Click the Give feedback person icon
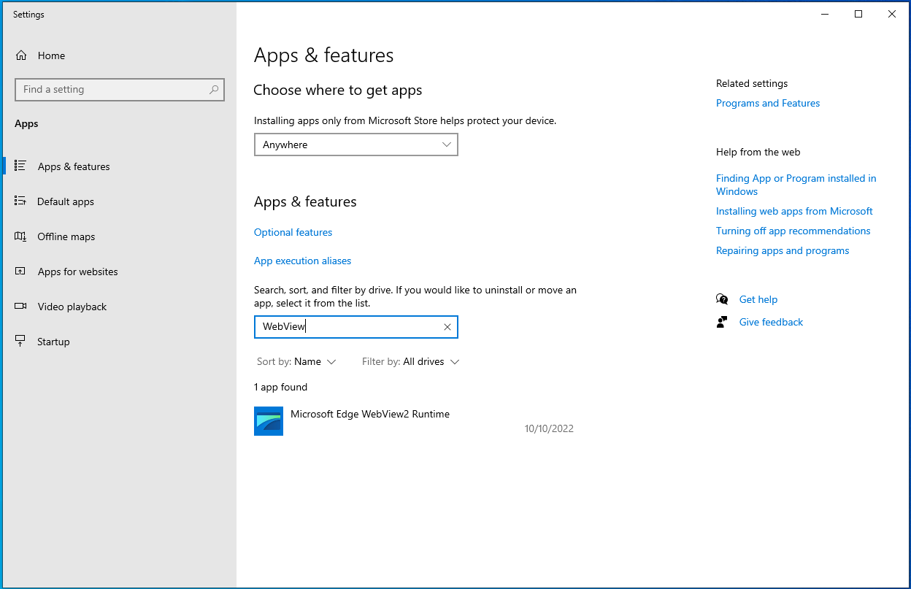 722,322
